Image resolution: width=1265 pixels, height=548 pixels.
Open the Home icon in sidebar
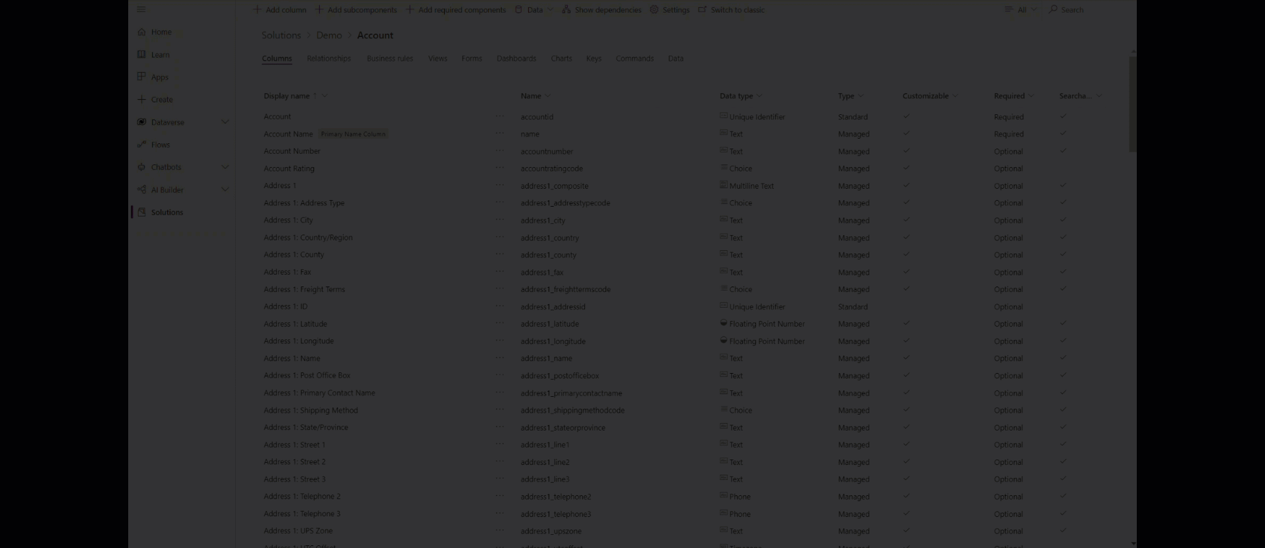click(141, 32)
